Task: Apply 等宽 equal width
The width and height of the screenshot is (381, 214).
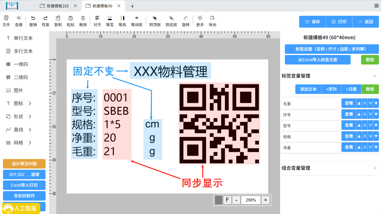Action: [x=110, y=18]
